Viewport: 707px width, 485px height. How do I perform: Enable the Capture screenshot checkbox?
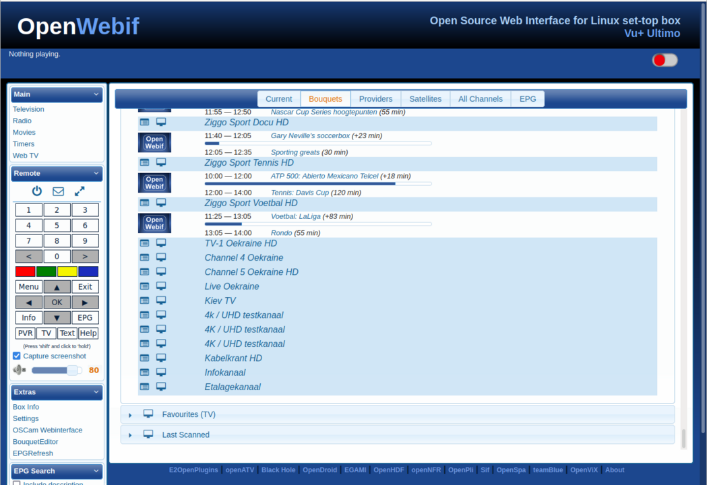pos(16,356)
